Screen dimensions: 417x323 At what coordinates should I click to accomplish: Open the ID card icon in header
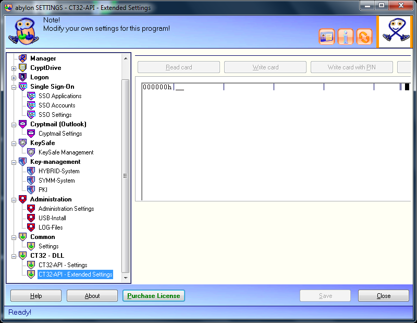point(327,37)
